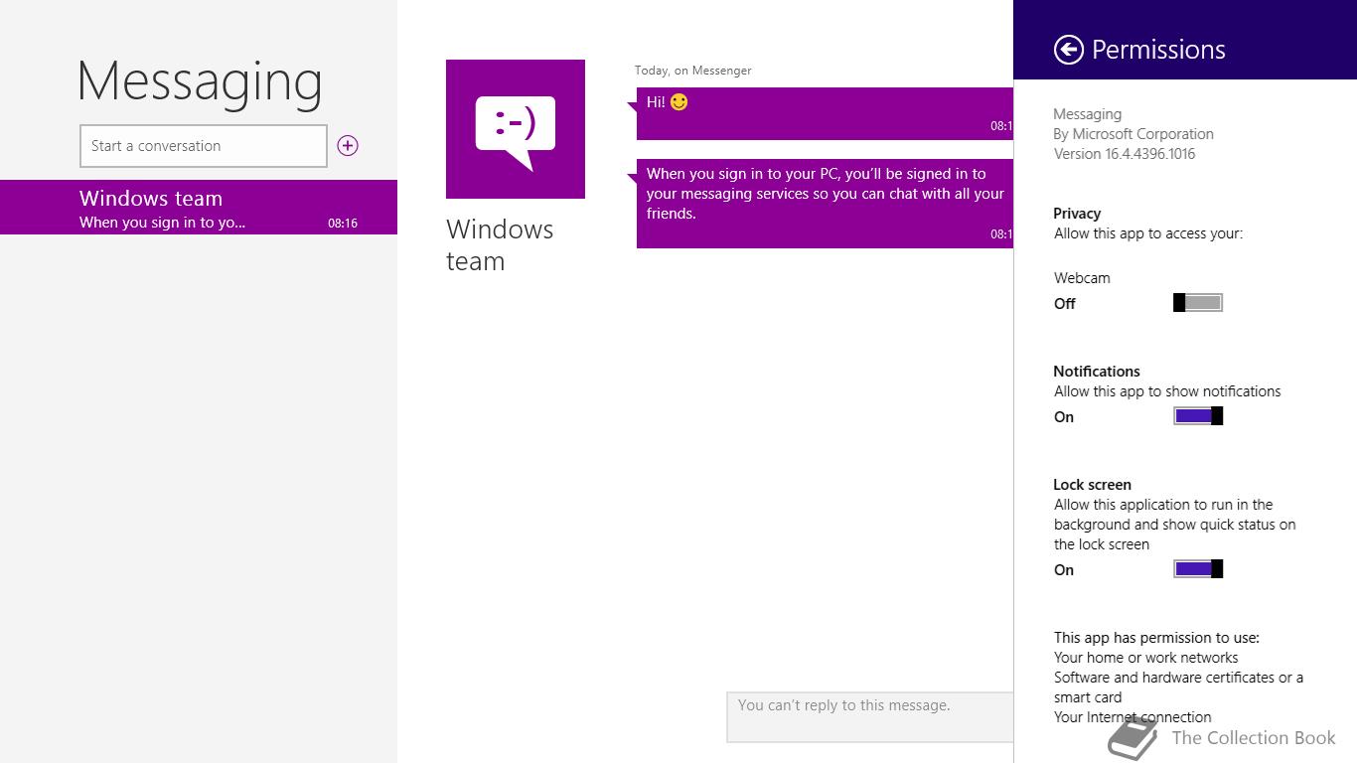1357x763 pixels.
Task: Click 'Your Internet connection' text
Action: 1132,717
